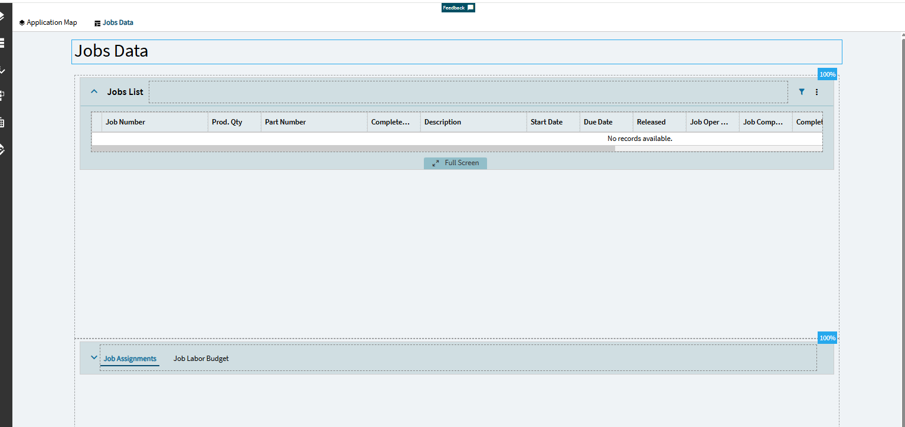Expand the Job Assignments panel chevron
The width and height of the screenshot is (905, 427).
coord(94,357)
